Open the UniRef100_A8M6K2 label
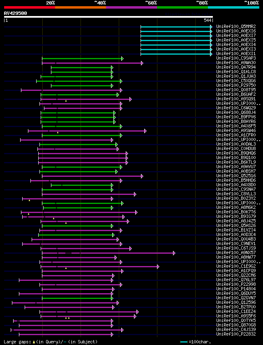The image size is (263, 345). (x=236, y=208)
